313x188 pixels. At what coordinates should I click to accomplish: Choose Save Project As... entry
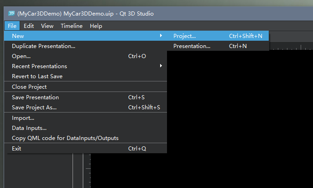(x=85, y=107)
